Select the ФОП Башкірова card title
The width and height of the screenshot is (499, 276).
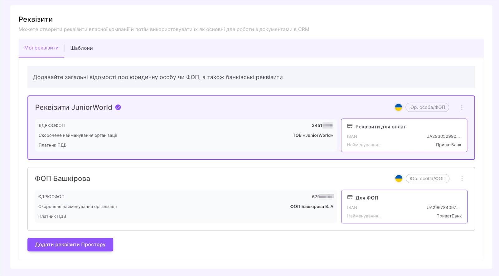(x=62, y=179)
